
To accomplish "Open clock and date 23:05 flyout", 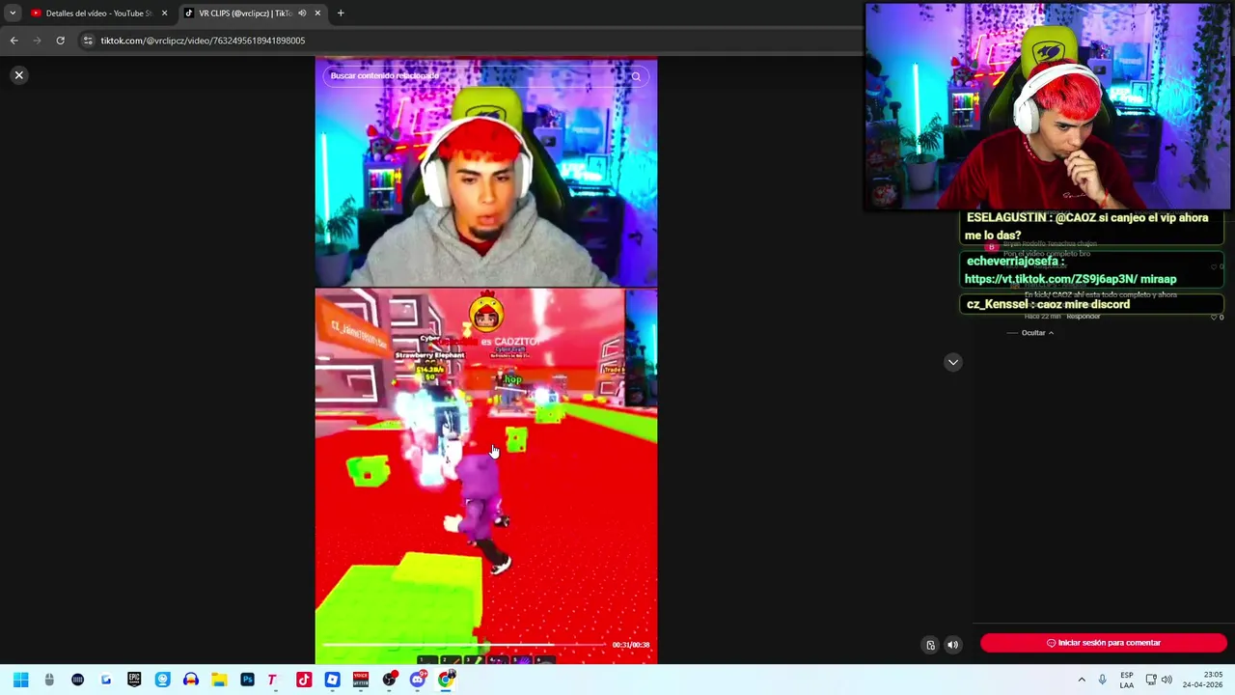I will (x=1202, y=680).
